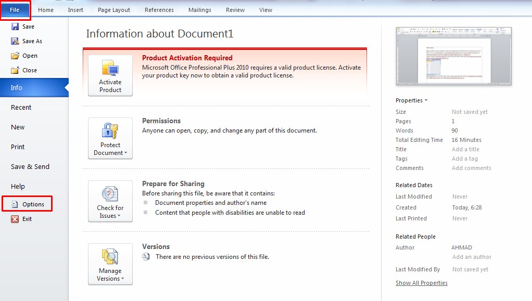This screenshot has width=532, height=301.
Task: Click the Related People heading
Action: [415, 237]
